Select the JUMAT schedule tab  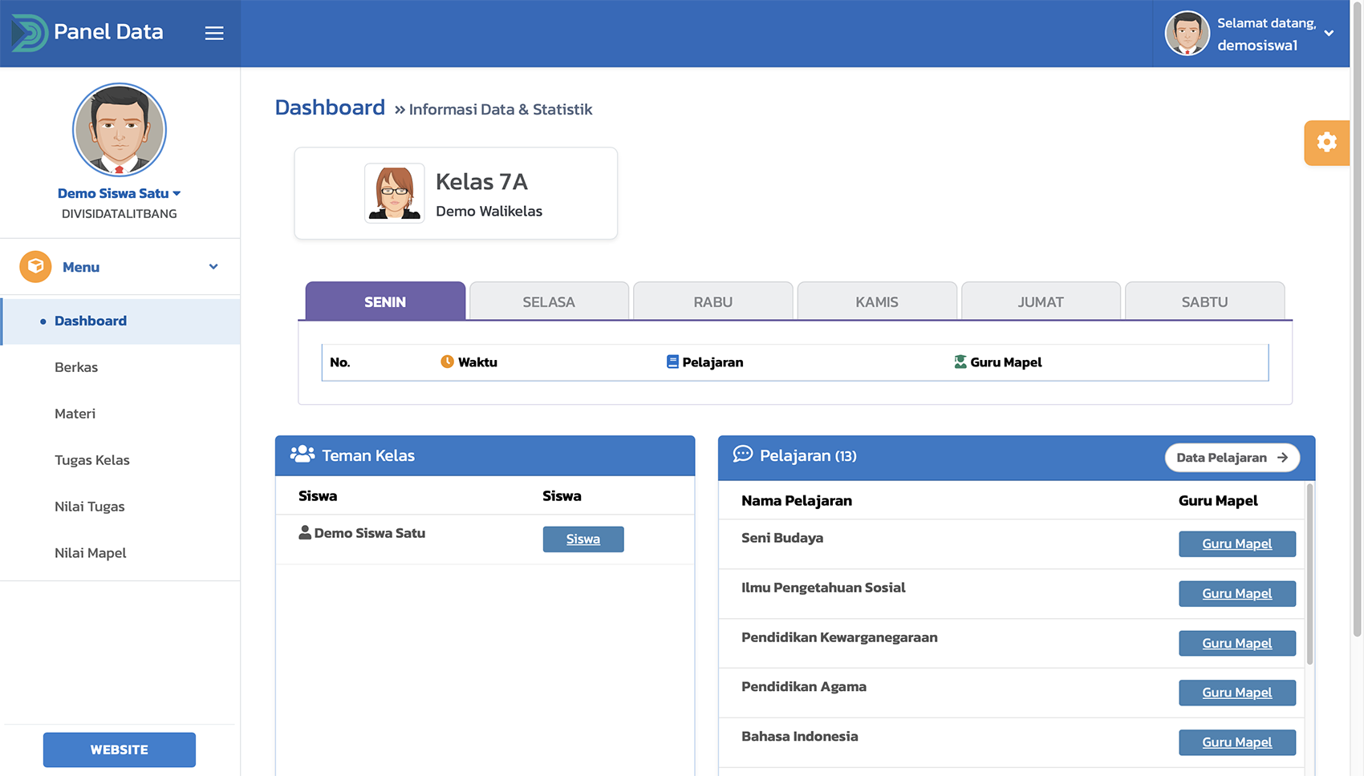(1040, 302)
